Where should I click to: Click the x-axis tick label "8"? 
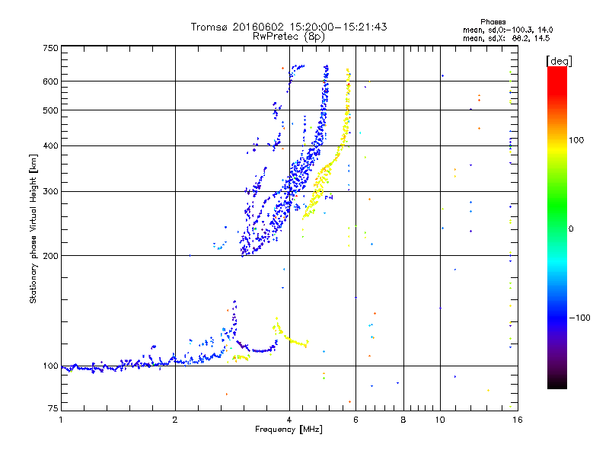coord(403,420)
